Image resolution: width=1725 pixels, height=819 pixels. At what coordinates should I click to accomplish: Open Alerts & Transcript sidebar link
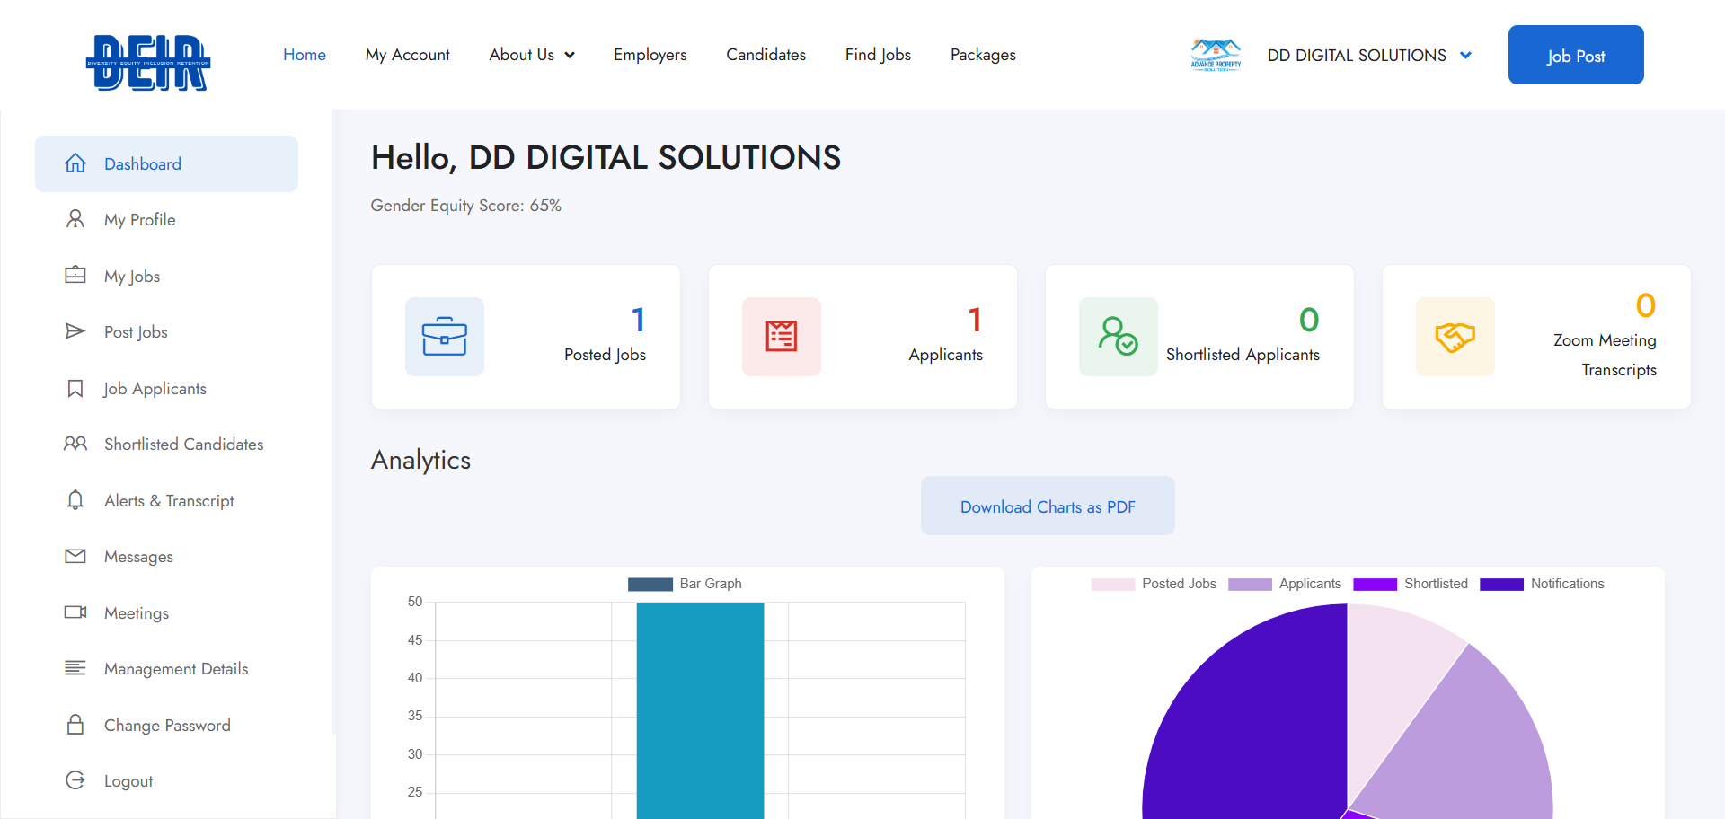[x=169, y=501]
